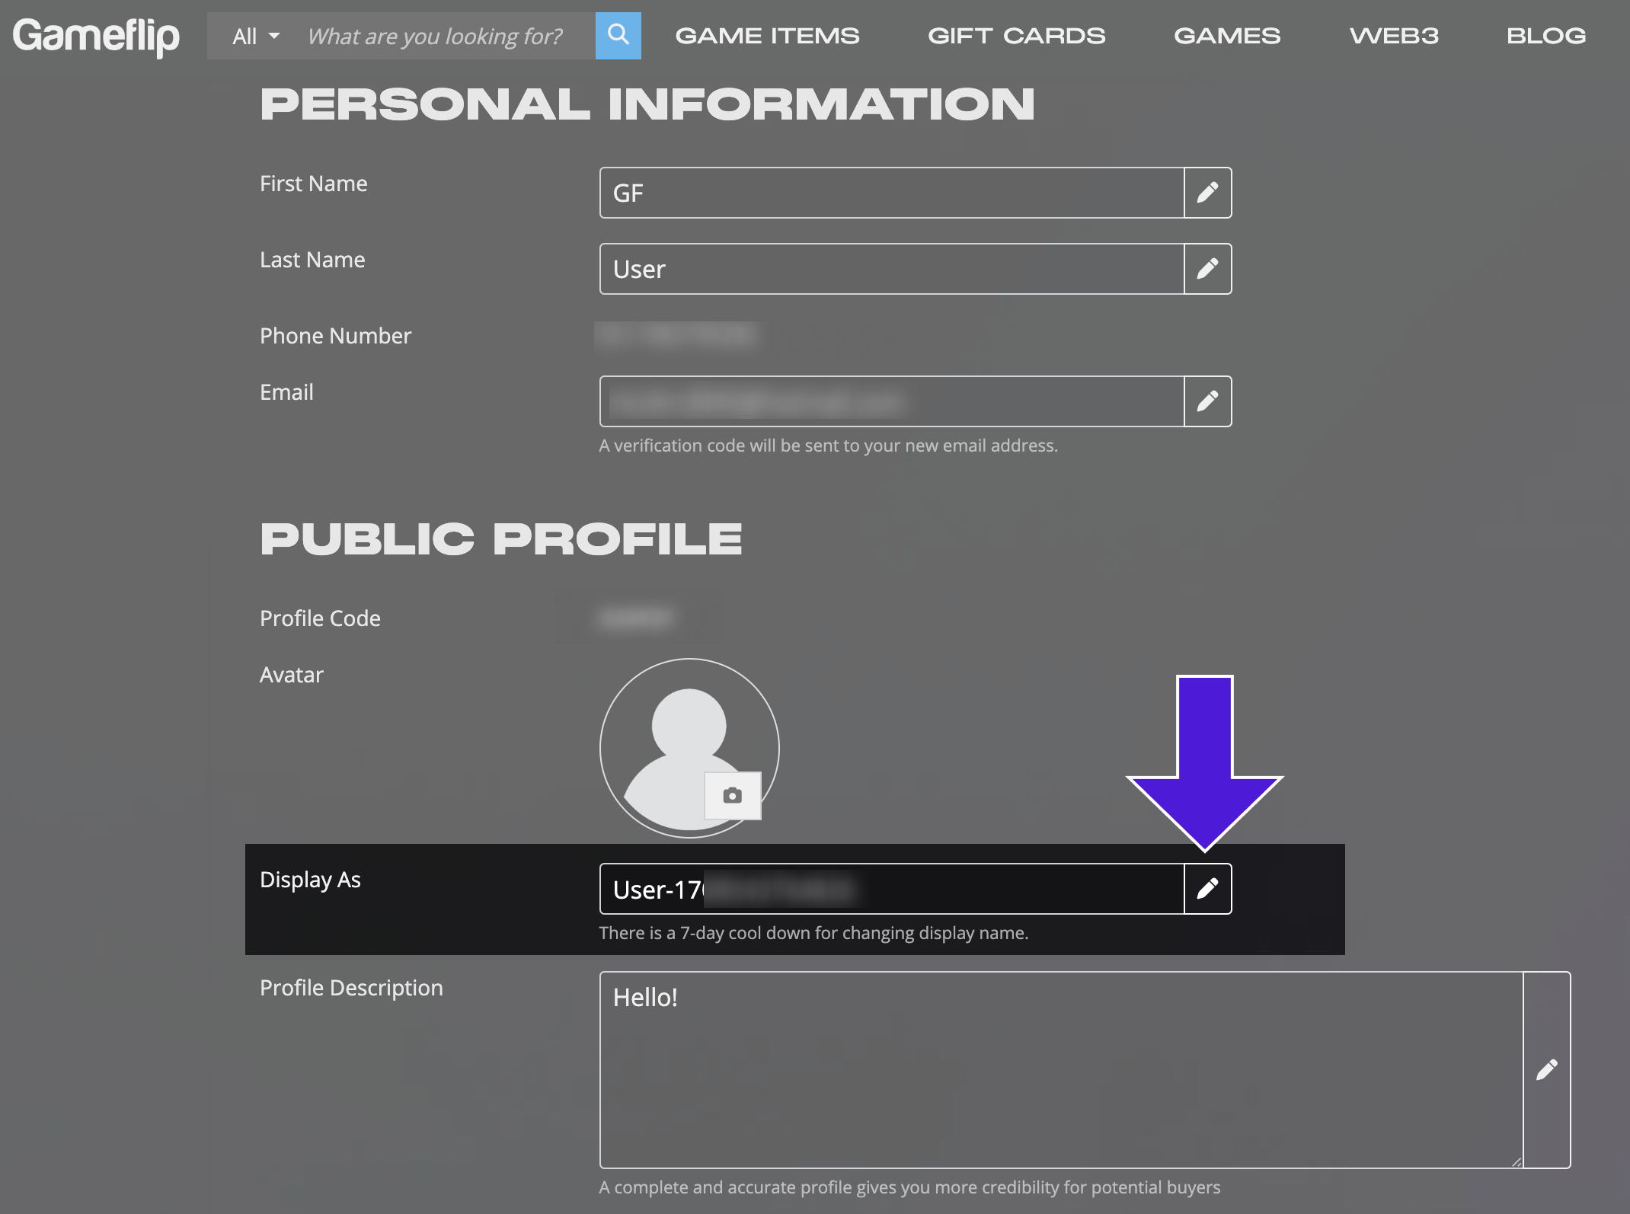Upload avatar via camera icon
This screenshot has height=1214, width=1630.
[733, 796]
